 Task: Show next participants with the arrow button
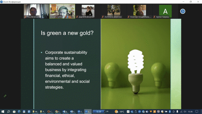(x=183, y=11)
